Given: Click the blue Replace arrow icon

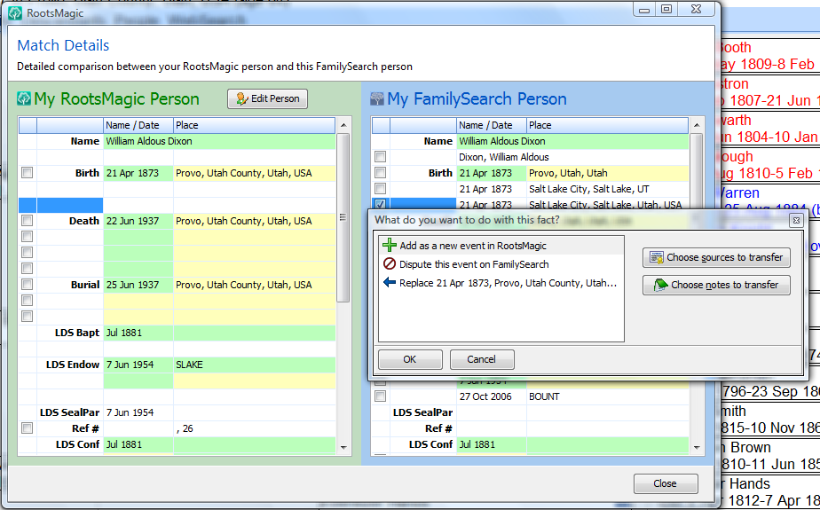Looking at the screenshot, I should (x=390, y=283).
